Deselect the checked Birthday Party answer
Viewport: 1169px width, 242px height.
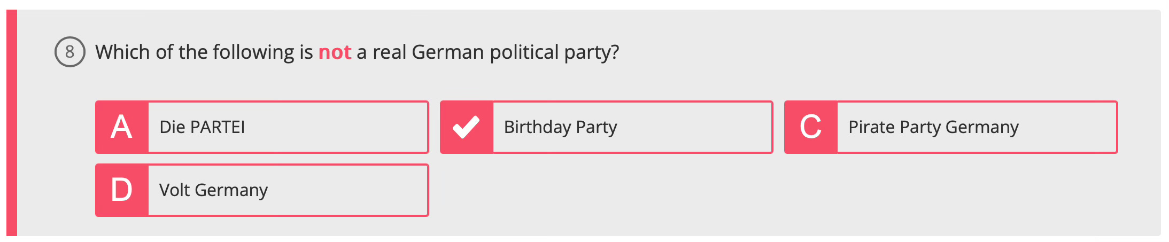(607, 127)
